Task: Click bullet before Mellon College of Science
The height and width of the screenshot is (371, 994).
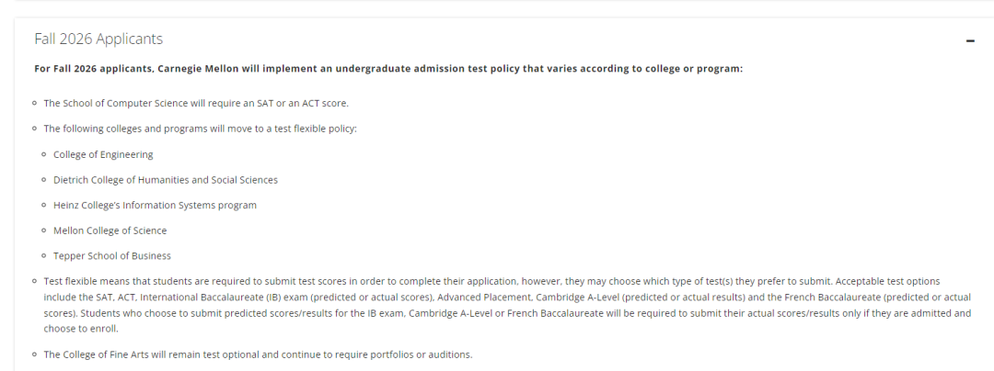Action: pos(44,230)
